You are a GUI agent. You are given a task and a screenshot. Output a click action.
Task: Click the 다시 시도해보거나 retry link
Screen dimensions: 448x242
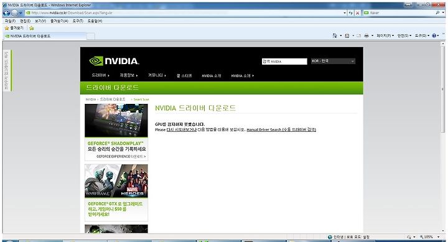[x=182, y=130]
